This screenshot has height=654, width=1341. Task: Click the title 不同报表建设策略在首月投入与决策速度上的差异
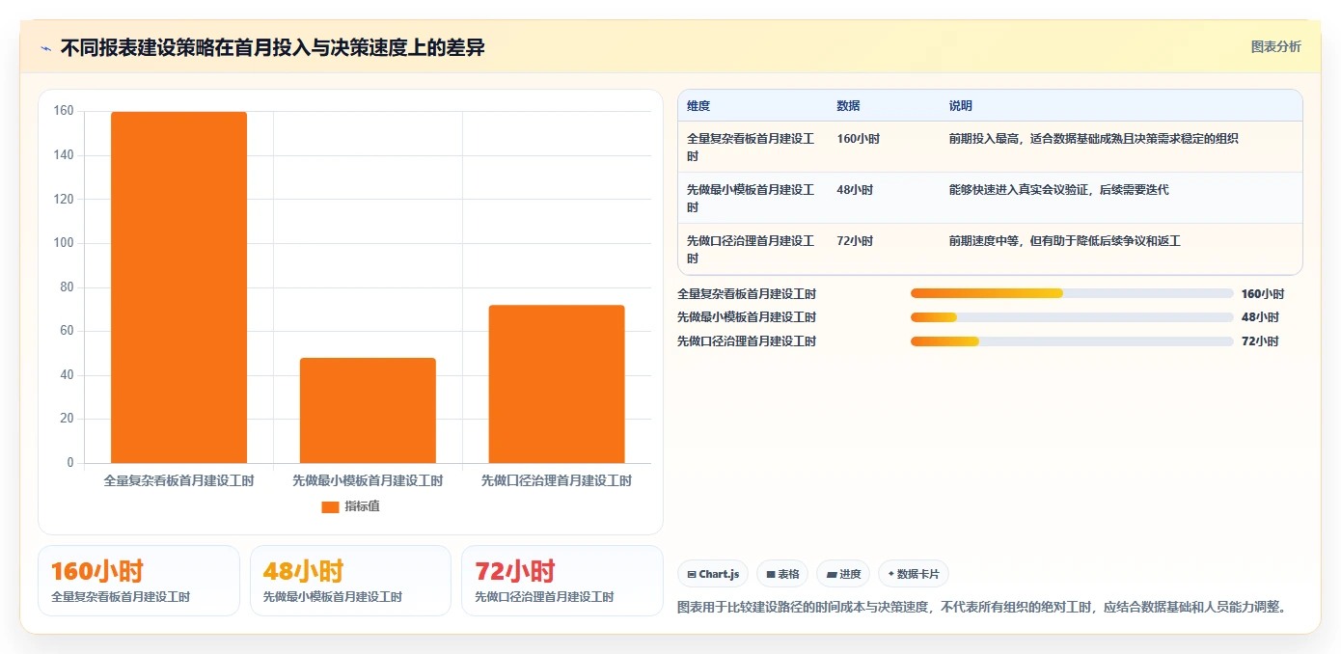tap(272, 47)
